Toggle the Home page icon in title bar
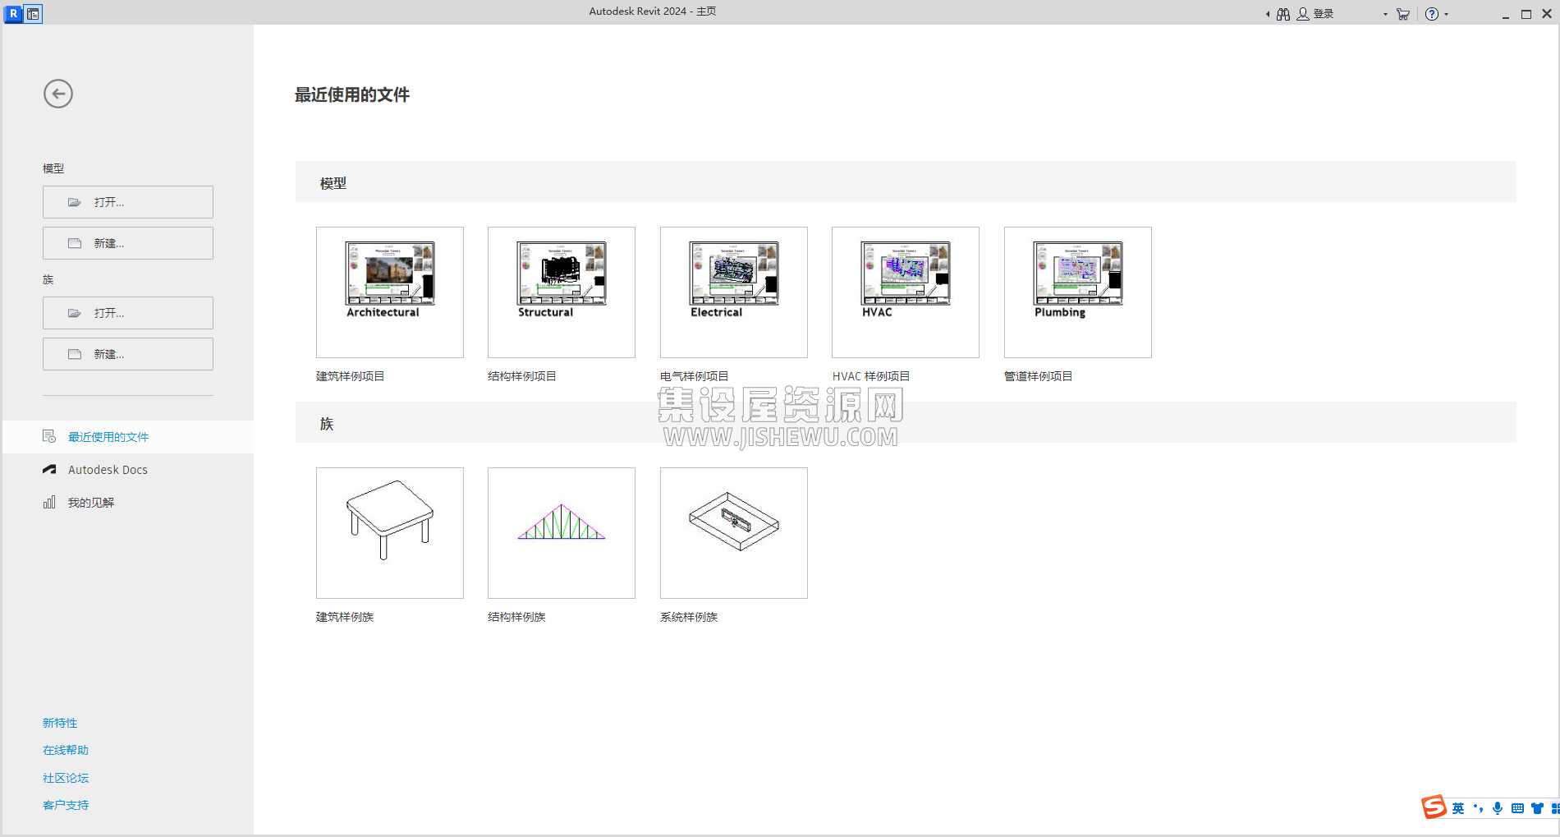Image resolution: width=1560 pixels, height=837 pixels. (33, 13)
